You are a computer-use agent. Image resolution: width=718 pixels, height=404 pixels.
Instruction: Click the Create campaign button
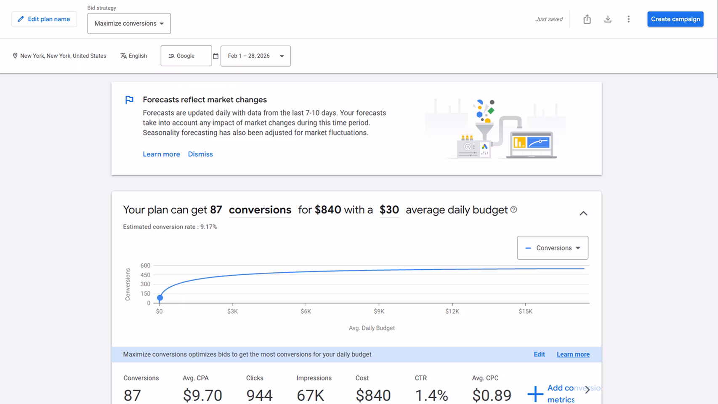coord(675,19)
